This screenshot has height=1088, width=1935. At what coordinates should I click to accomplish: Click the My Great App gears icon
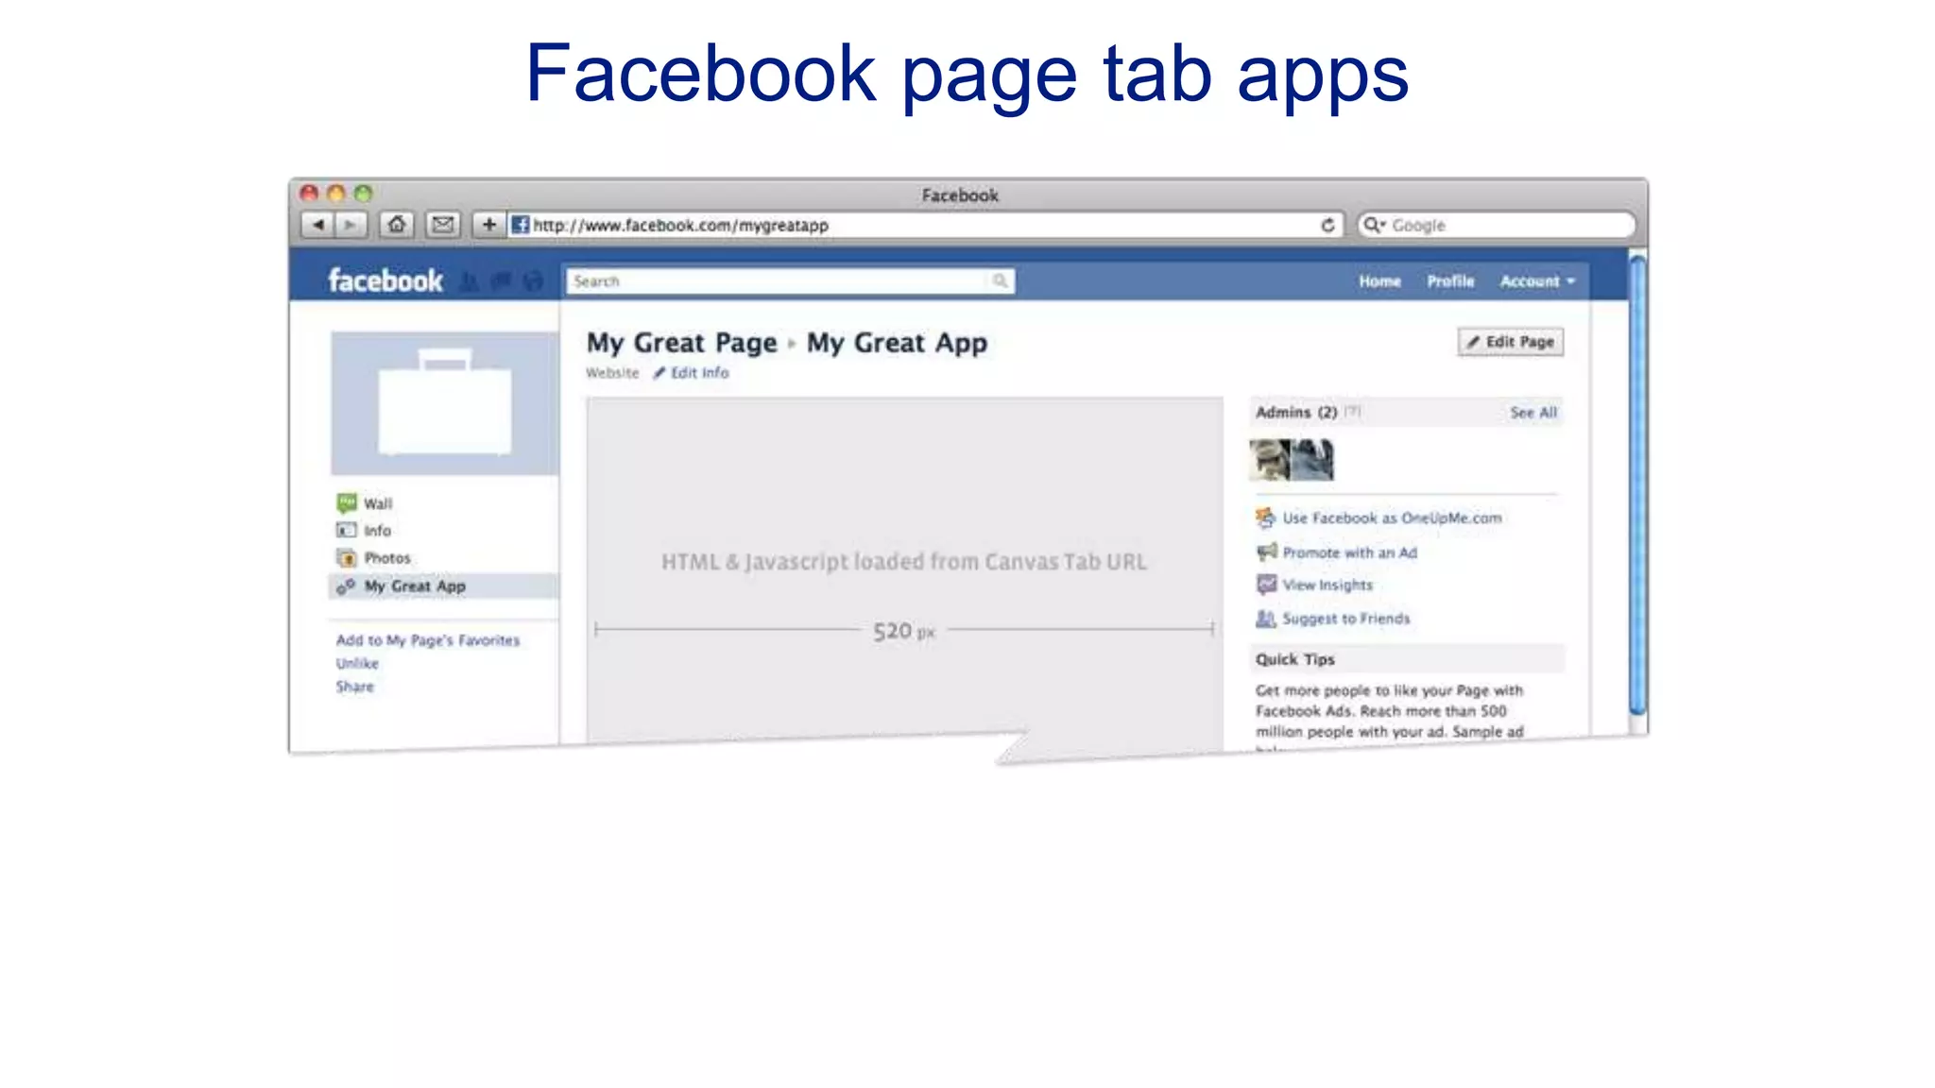[347, 586]
